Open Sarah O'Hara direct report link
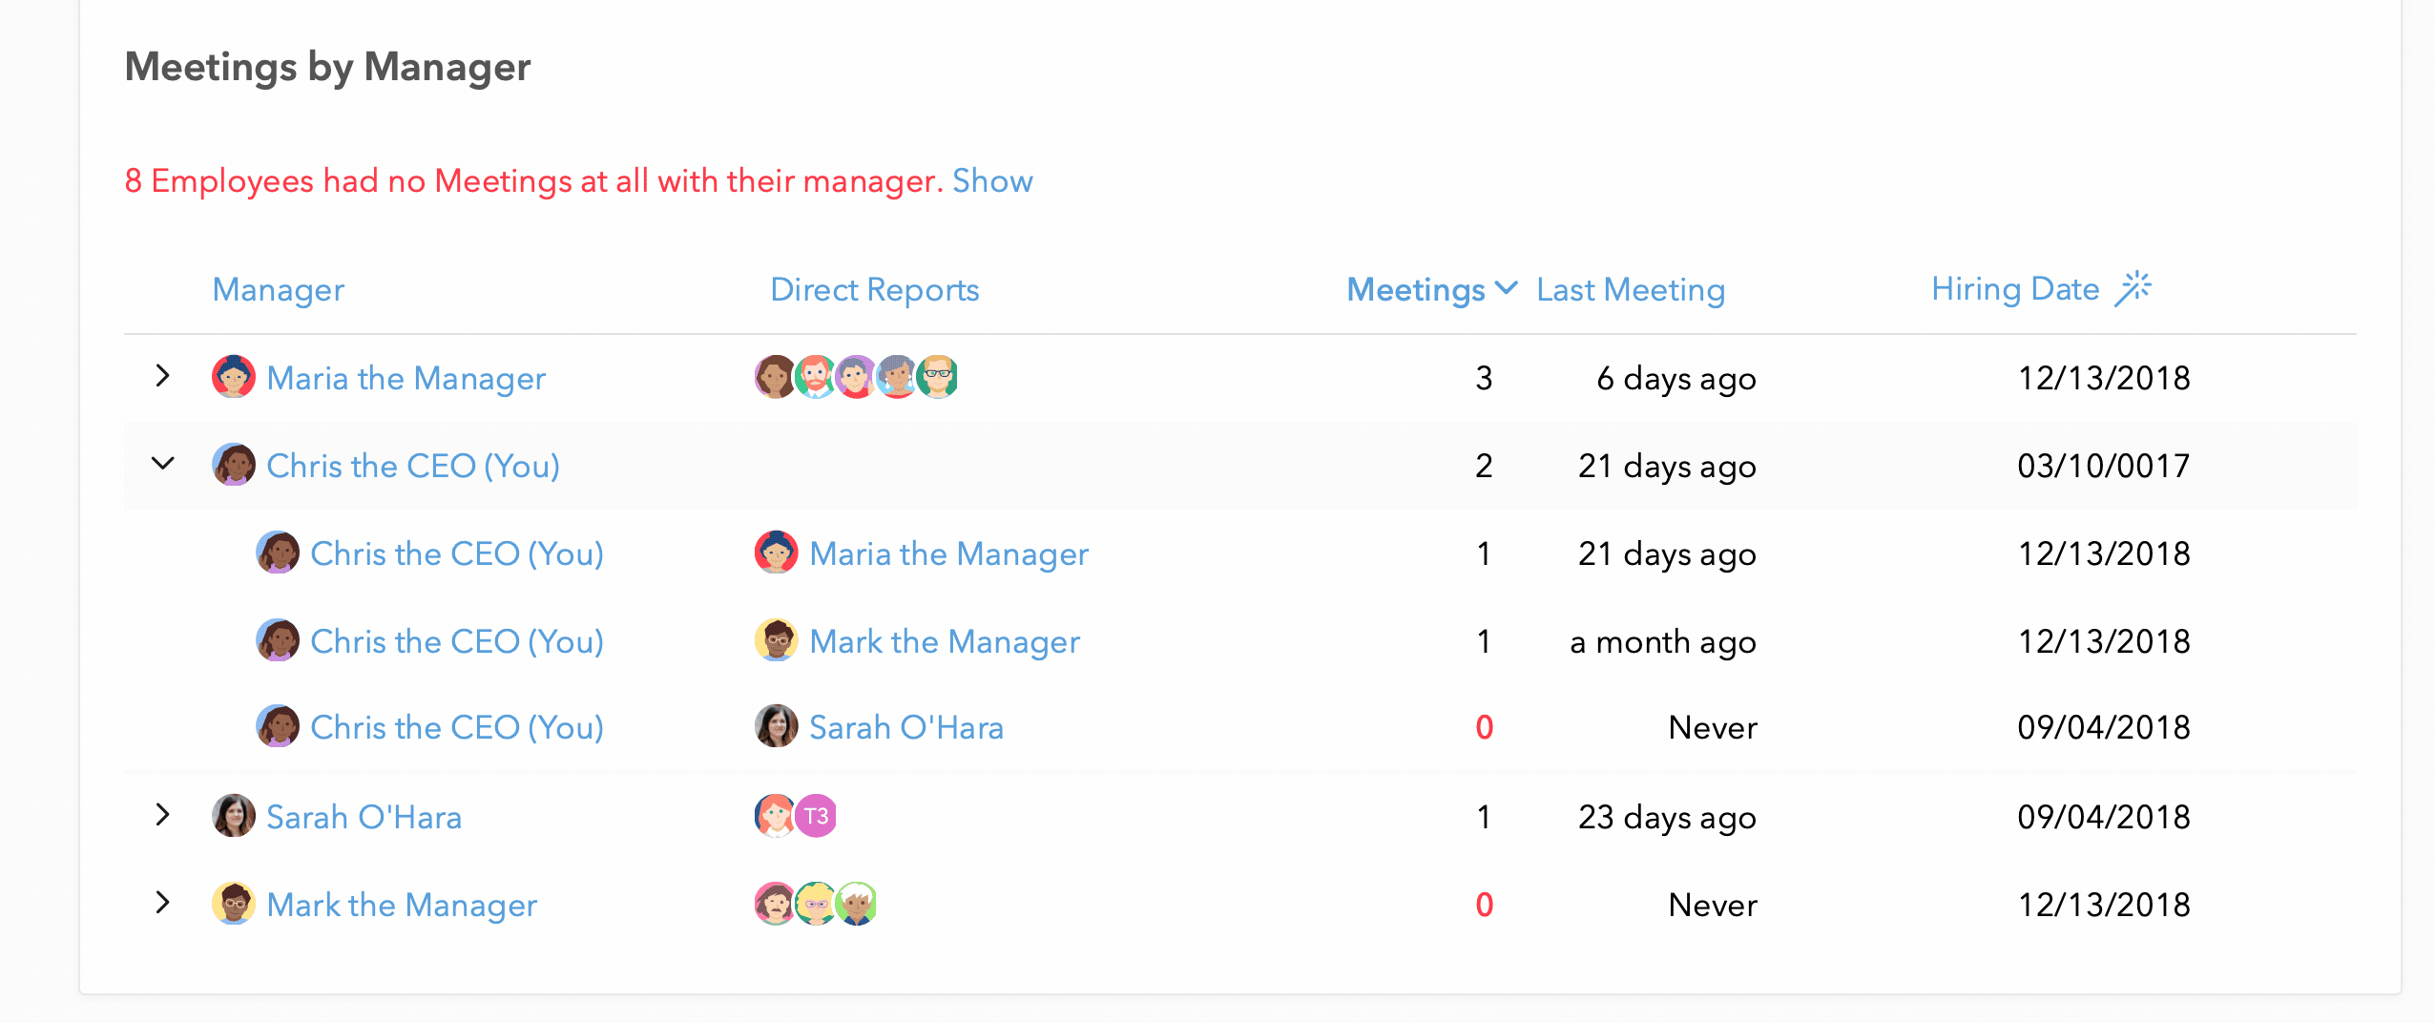The image size is (2435, 1023). (906, 728)
